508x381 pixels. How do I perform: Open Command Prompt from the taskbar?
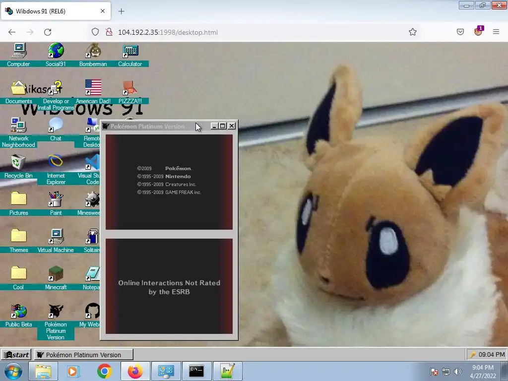(x=196, y=371)
